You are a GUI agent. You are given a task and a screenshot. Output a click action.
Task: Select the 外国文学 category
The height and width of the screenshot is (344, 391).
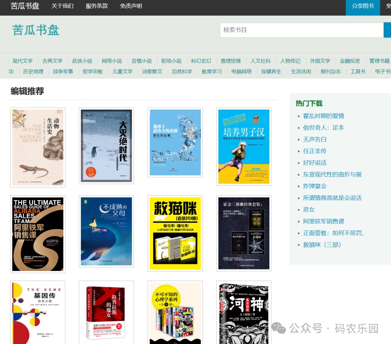point(320,61)
